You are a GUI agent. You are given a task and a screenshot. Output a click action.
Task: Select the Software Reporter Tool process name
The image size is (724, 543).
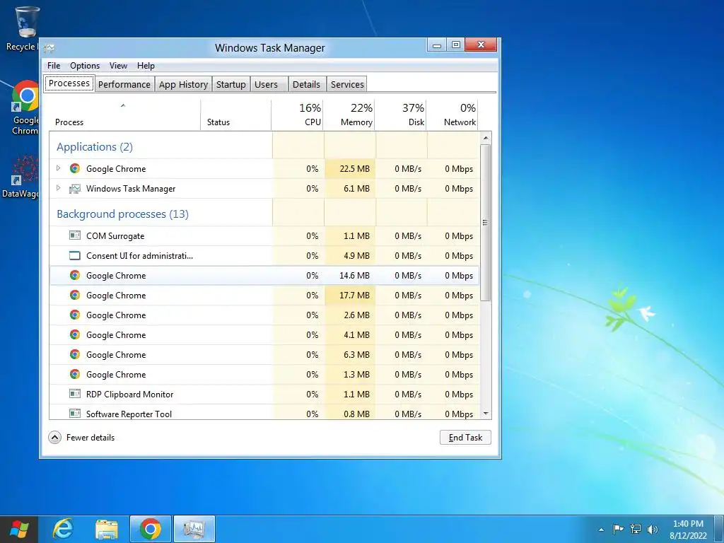click(x=129, y=414)
